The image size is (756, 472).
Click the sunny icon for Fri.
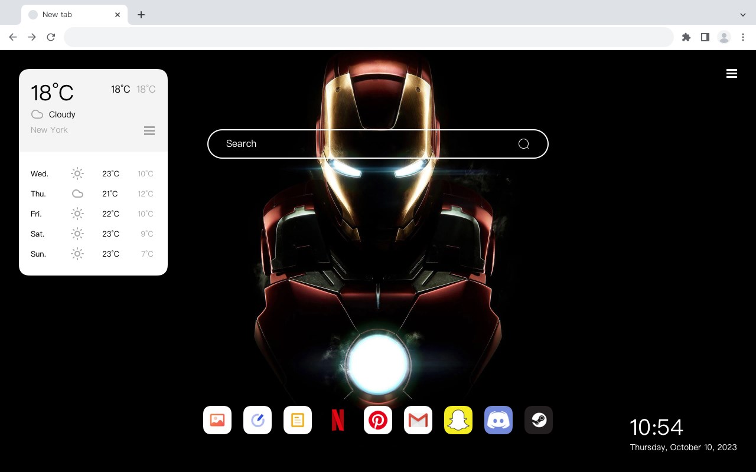77,214
